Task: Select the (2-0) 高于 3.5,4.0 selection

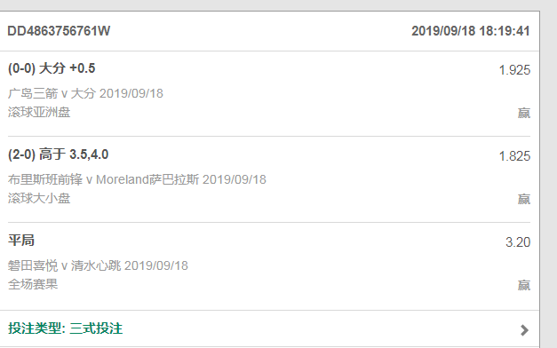Action: tap(58, 154)
